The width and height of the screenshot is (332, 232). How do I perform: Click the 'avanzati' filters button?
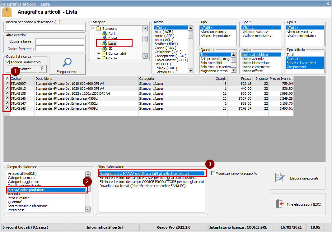[x=21, y=69]
